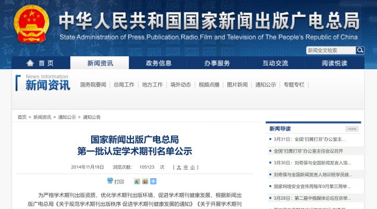Open news item 3月28日 第二届中俄媒体论坛
This screenshot has width=377, height=209.
pyautogui.click(x=312, y=198)
